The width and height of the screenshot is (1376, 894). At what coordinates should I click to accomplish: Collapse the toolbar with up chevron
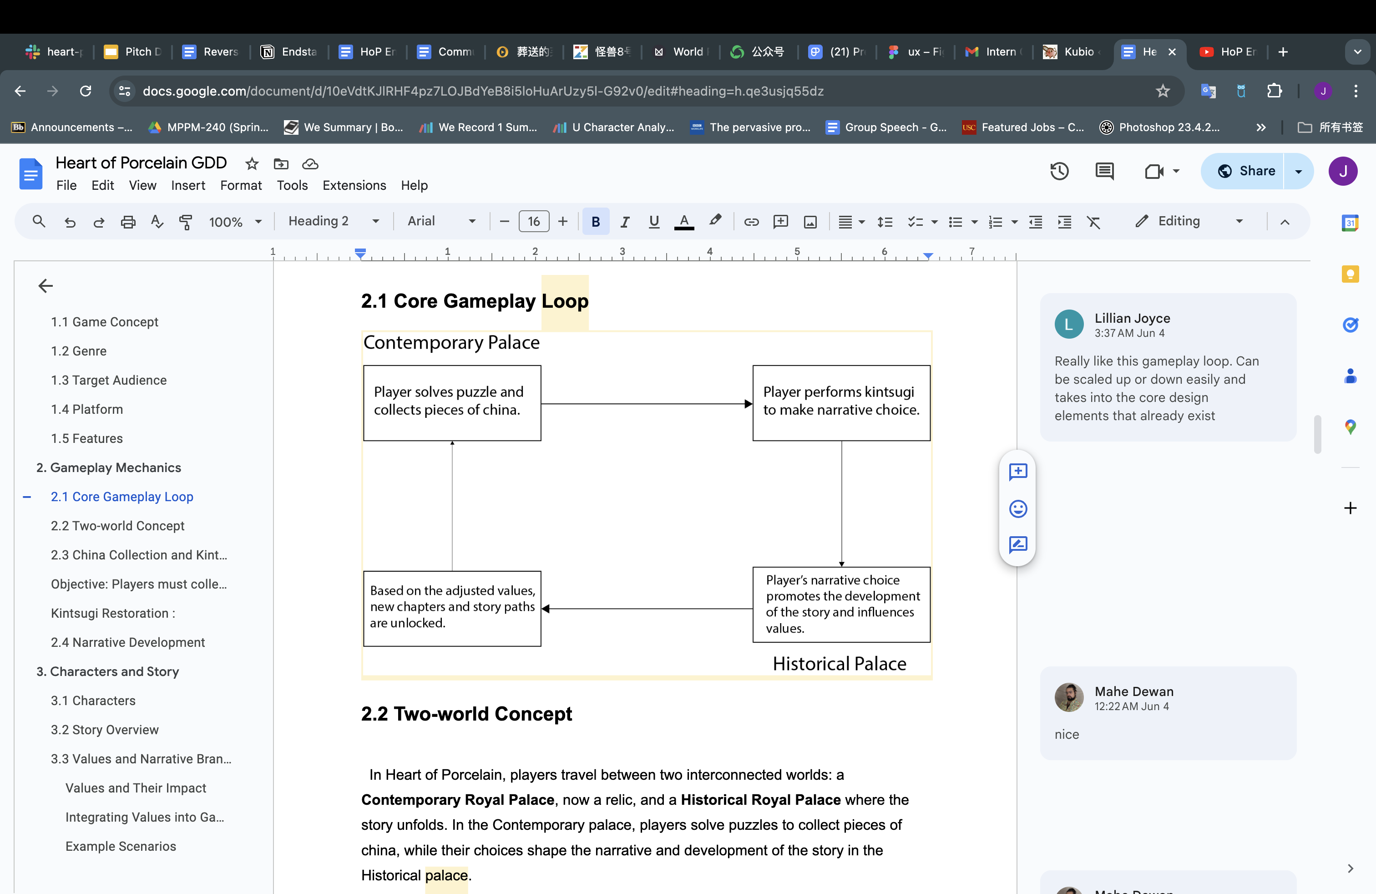(x=1285, y=222)
